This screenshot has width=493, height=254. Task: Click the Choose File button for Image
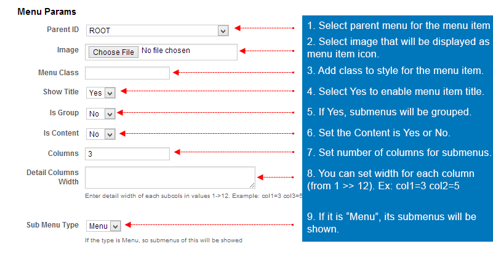pyautogui.click(x=113, y=52)
